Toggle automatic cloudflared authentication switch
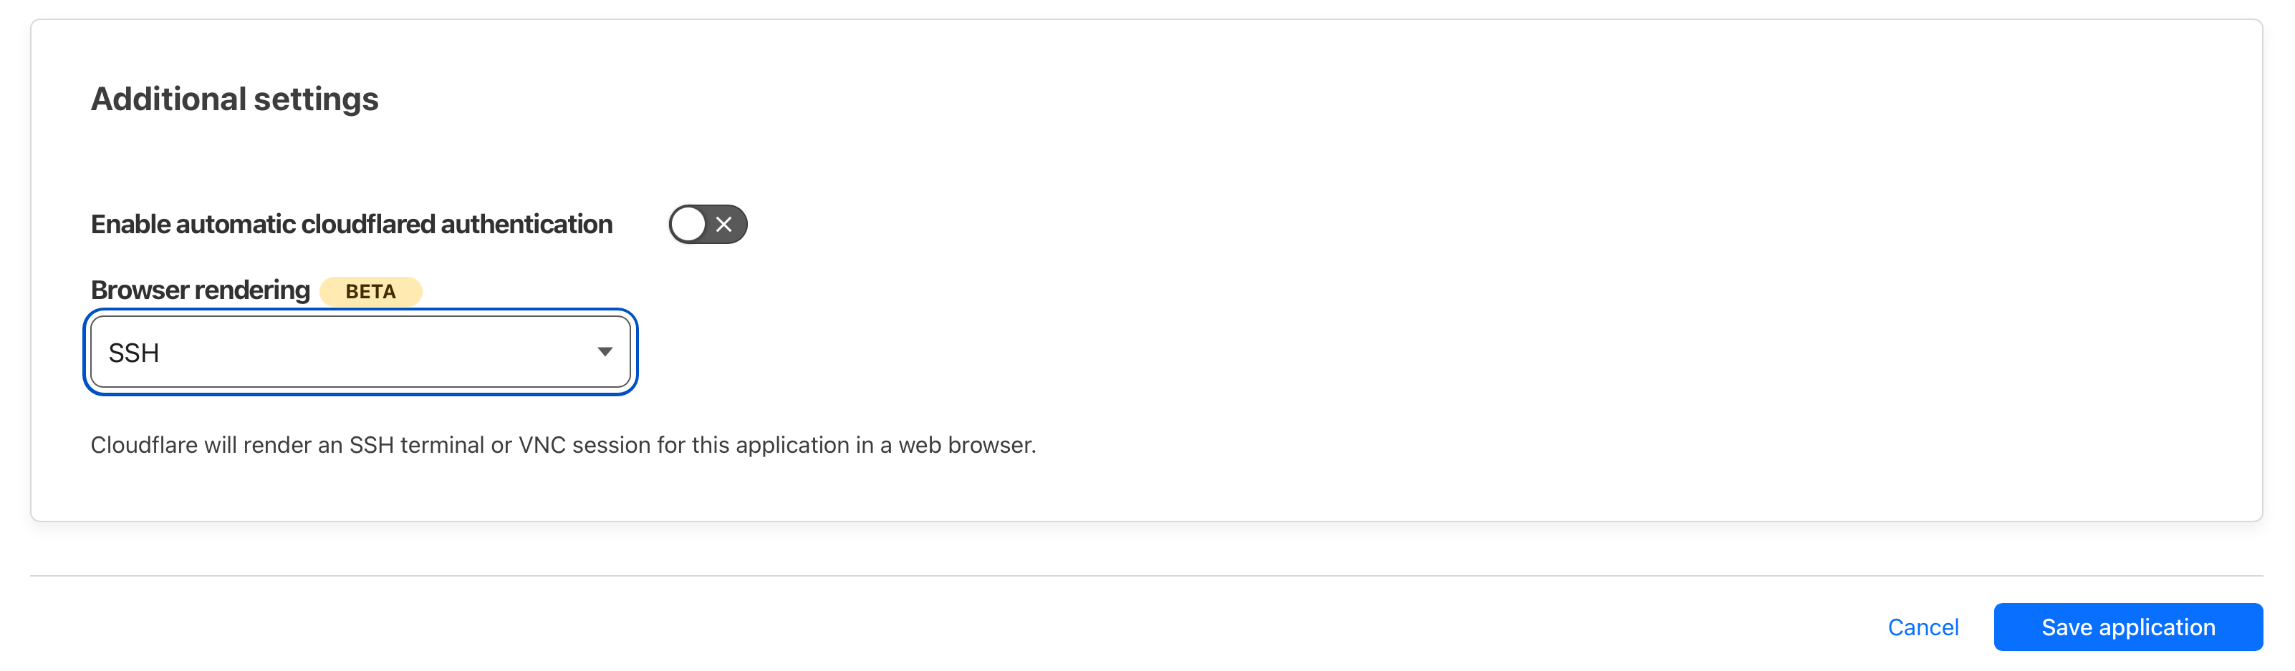Screen dimensions: 2295x671 [708, 224]
